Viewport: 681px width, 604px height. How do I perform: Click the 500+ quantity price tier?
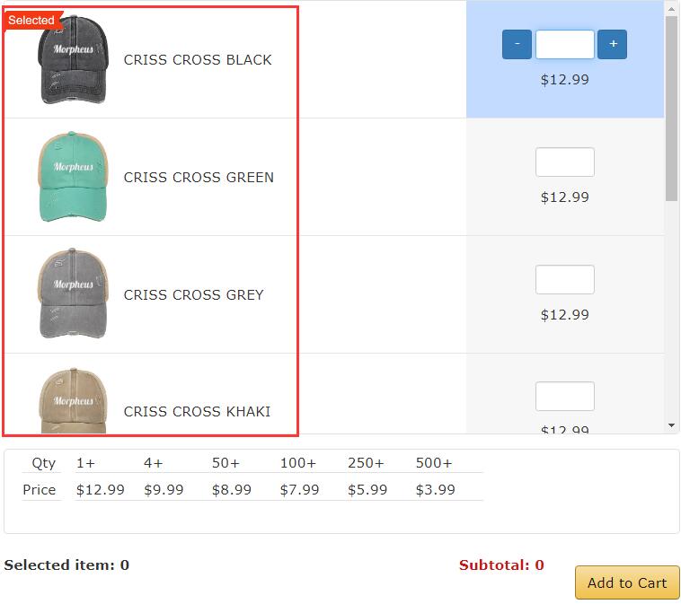[433, 463]
